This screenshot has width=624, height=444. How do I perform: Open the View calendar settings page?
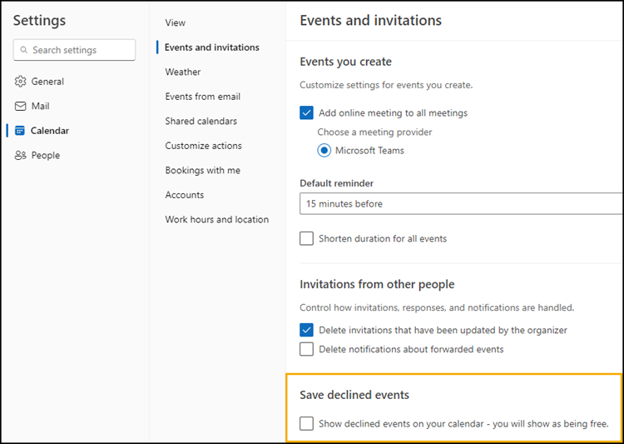(175, 22)
